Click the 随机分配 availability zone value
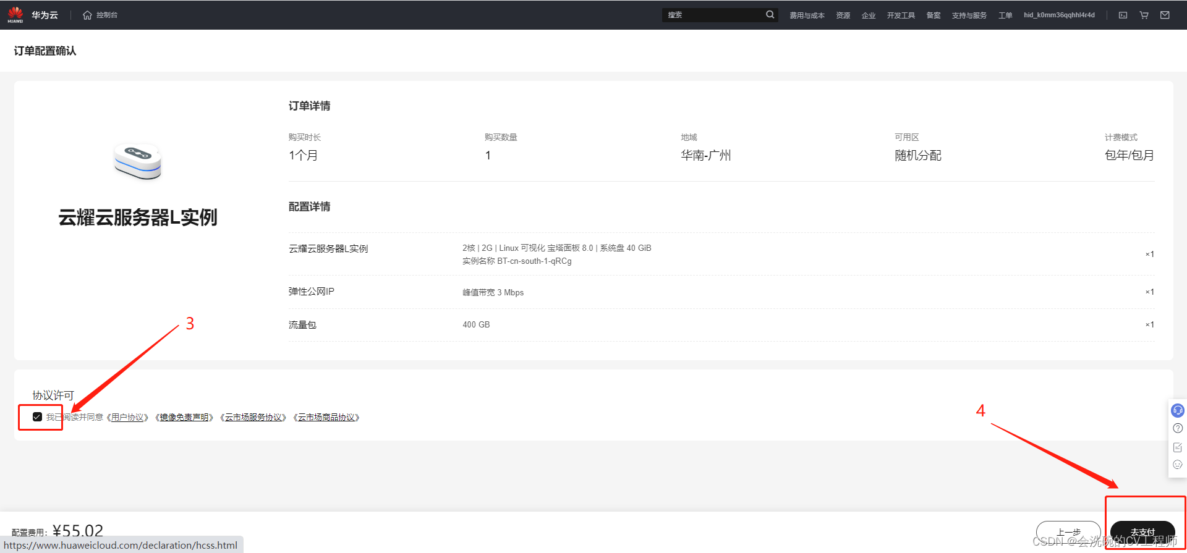The height and width of the screenshot is (553, 1187). point(918,155)
